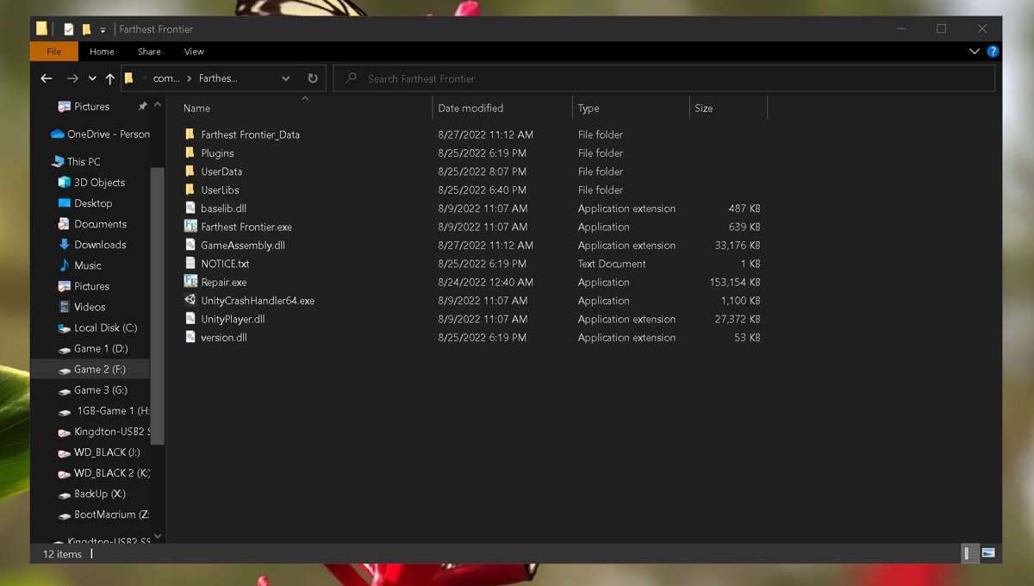The width and height of the screenshot is (1034, 586).
Task: Click Properties icon in Quick Access Toolbar
Action: (x=69, y=29)
